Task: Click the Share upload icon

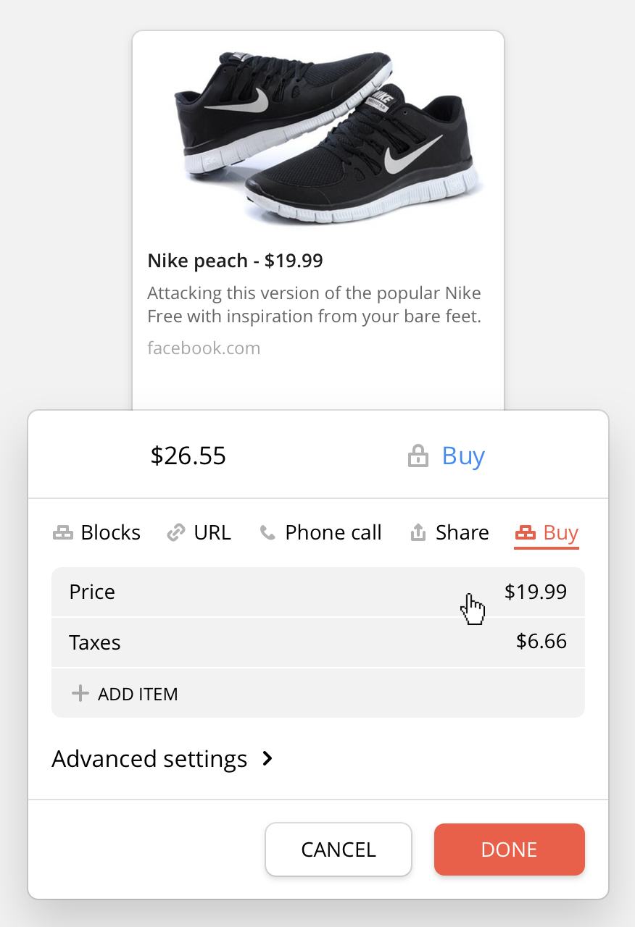Action: click(x=418, y=533)
